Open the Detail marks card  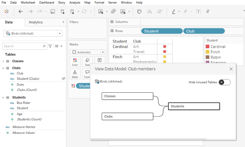tap(75, 73)
